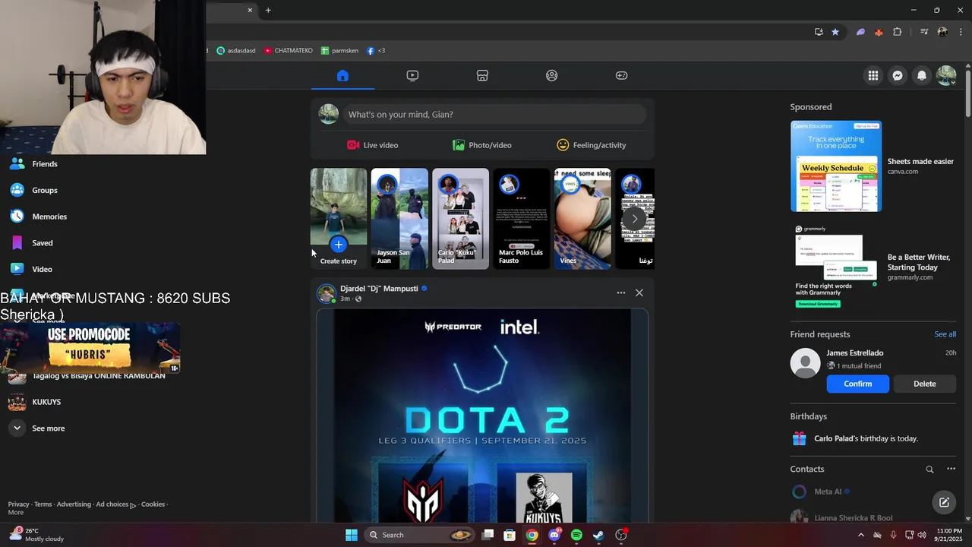See all friend requests
Viewport: 972px width, 547px height.
pyautogui.click(x=945, y=334)
